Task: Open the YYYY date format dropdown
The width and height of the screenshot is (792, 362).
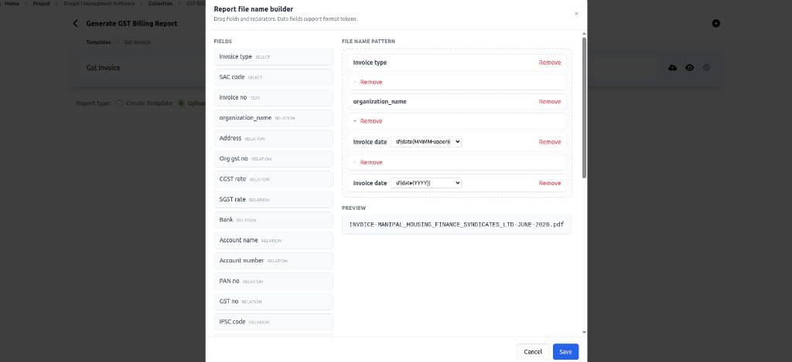Action: click(x=426, y=183)
